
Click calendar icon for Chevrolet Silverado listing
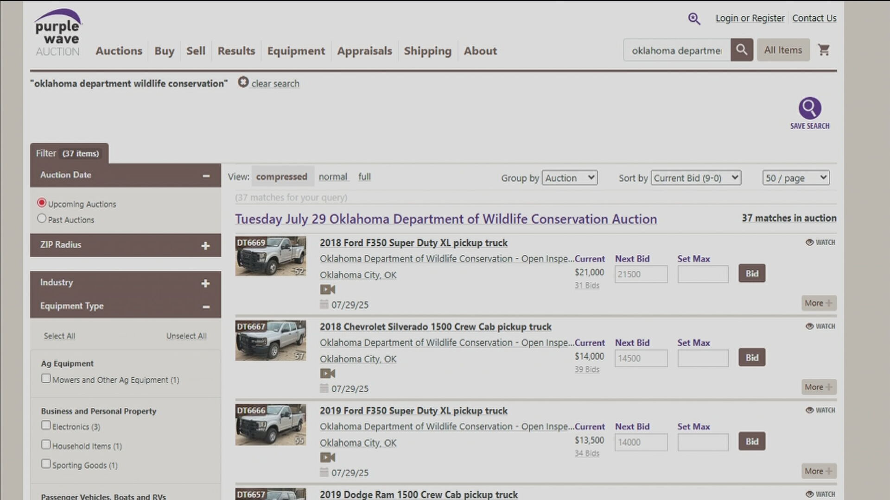pos(324,388)
